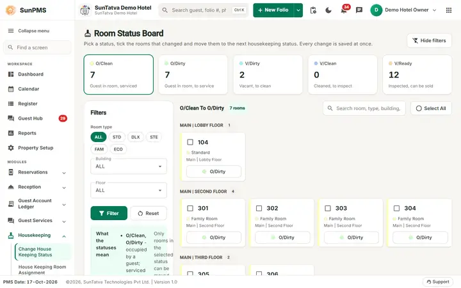Open the Demo Hotel Owner user menu
Image resolution: width=461 pixels, height=288 pixels.
coord(403,10)
